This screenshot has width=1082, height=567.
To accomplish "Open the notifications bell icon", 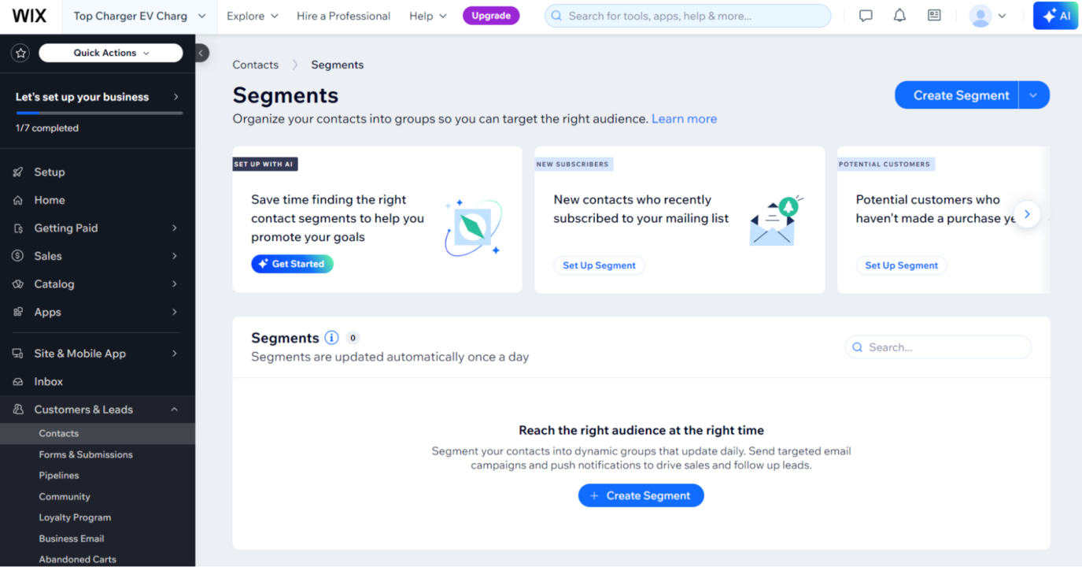I will pos(899,16).
